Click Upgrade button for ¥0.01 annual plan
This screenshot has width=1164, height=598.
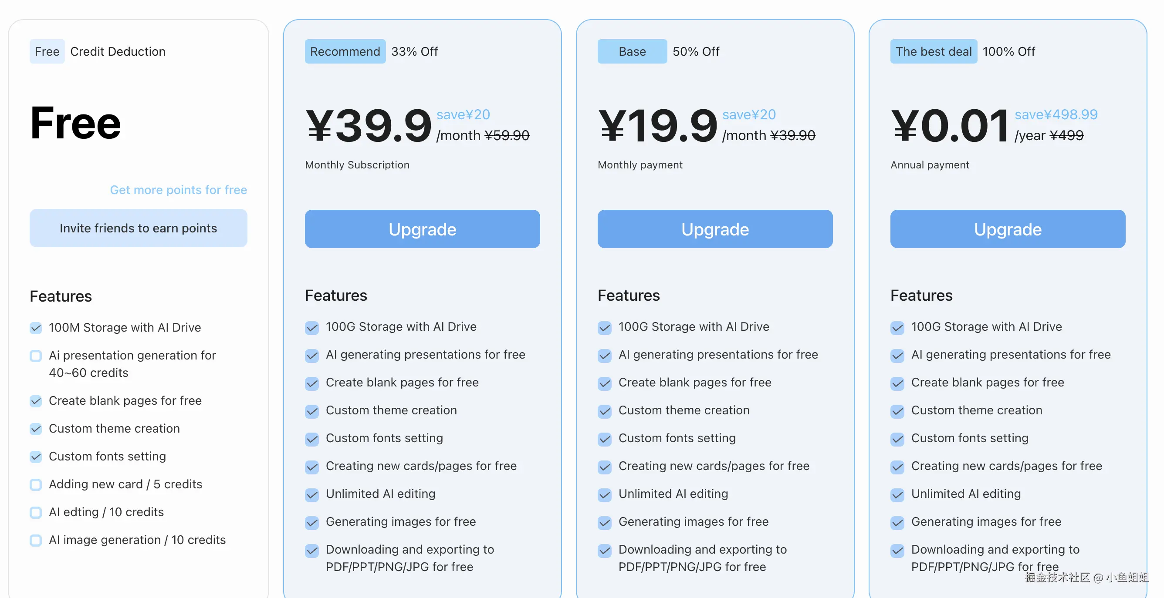[x=1007, y=229]
